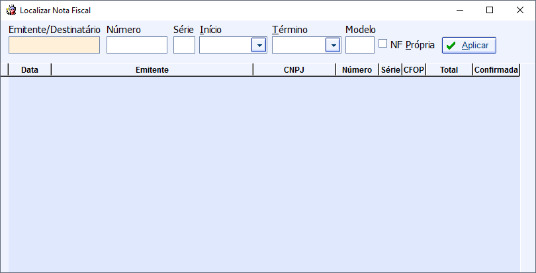The height and width of the screenshot is (273, 536).
Task: Select the Série input box
Action: click(x=184, y=45)
